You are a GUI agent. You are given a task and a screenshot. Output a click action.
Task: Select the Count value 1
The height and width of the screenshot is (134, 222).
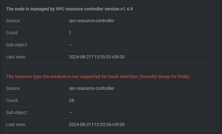(x=70, y=33)
